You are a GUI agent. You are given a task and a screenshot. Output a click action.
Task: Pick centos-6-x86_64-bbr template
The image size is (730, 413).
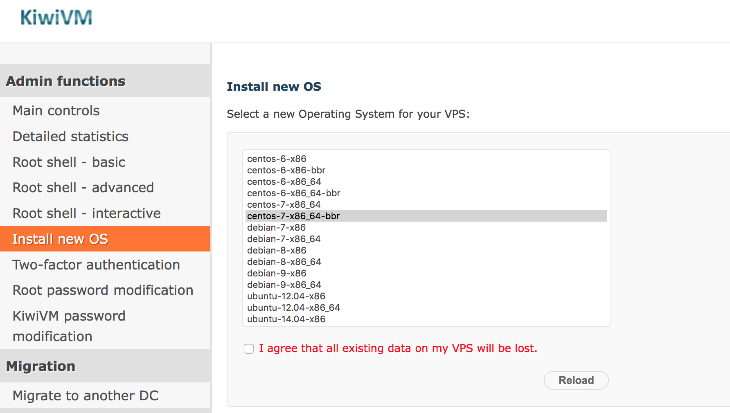tap(293, 193)
